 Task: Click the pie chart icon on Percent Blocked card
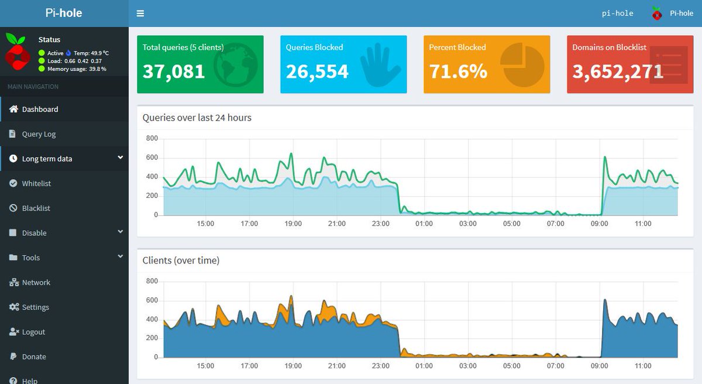522,64
